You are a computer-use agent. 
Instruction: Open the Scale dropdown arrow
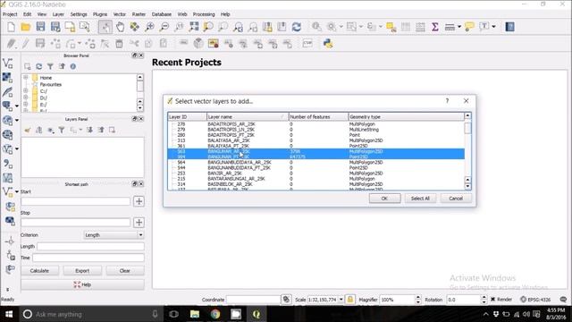[x=341, y=300]
